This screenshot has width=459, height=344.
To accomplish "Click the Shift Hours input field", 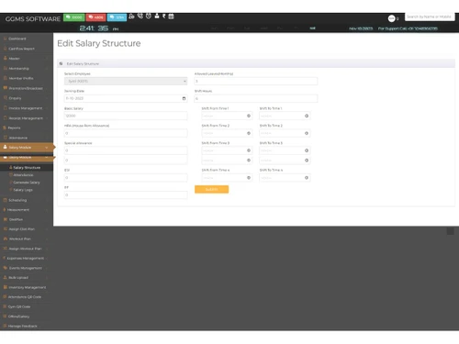I will tap(256, 98).
